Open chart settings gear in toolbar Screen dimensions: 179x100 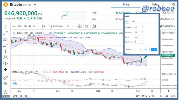[80, 26]
